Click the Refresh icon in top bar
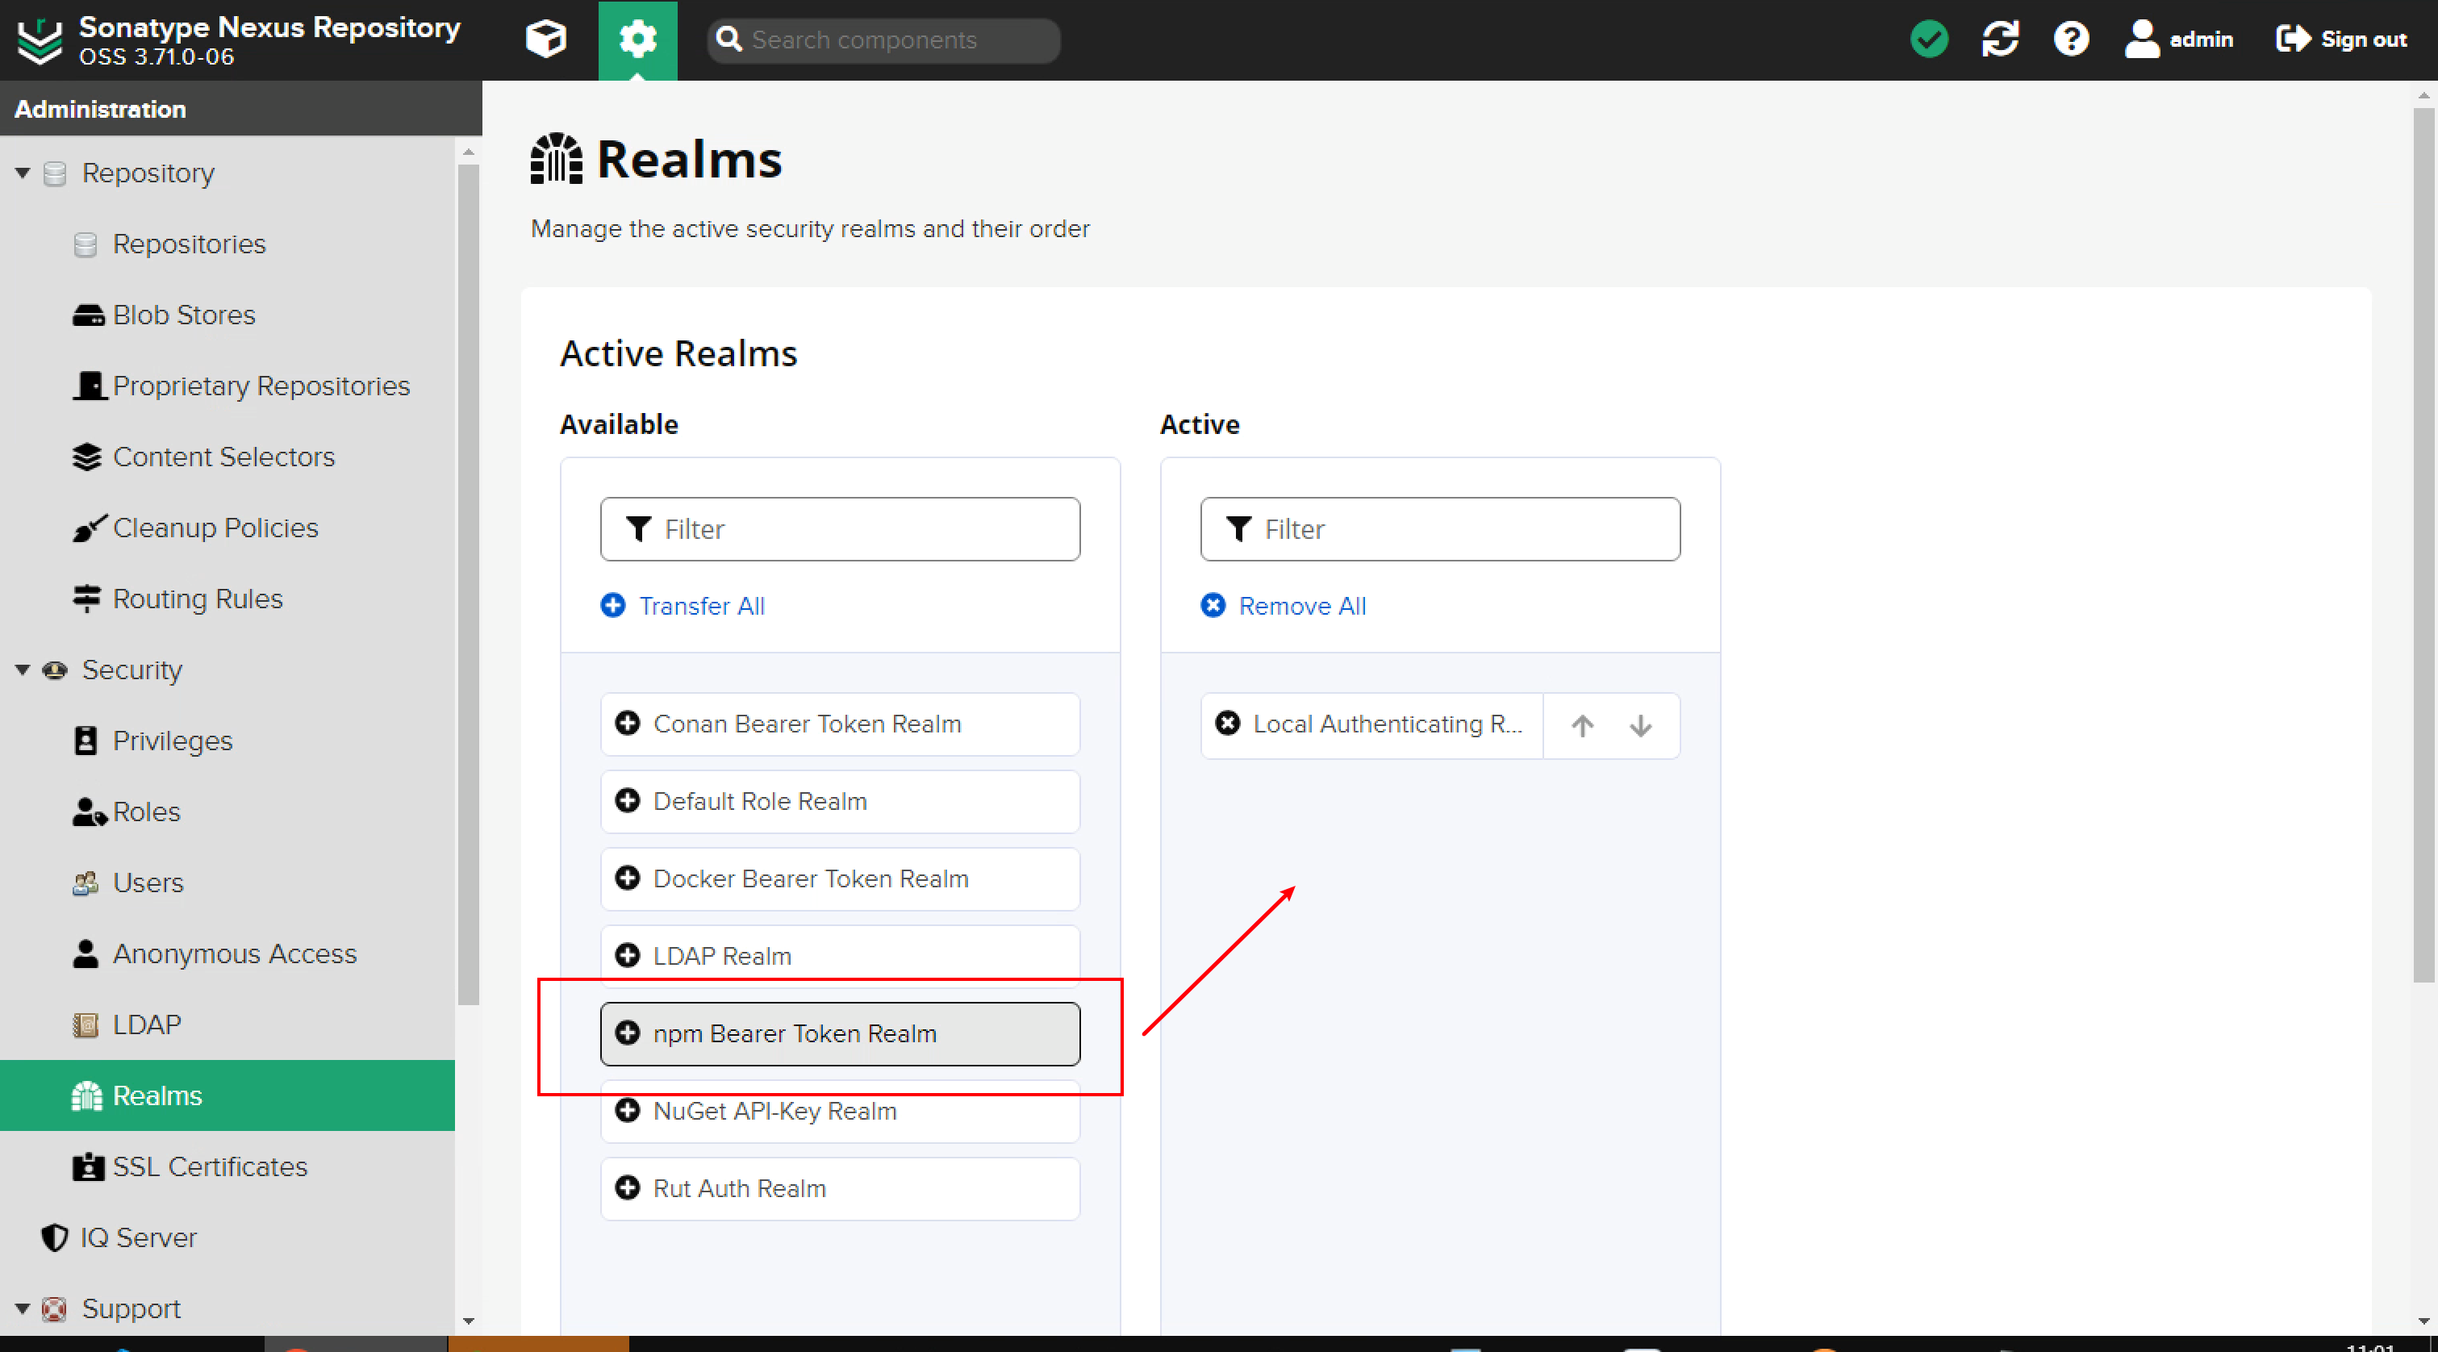The width and height of the screenshot is (2438, 1352). pos(2000,39)
